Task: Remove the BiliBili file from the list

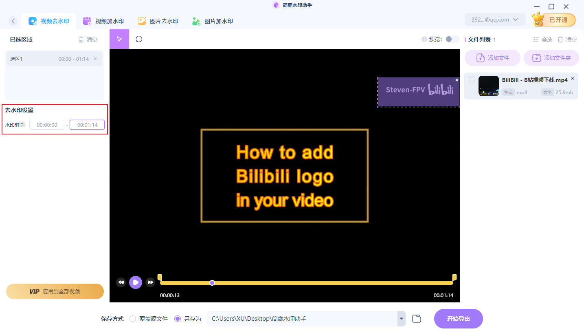Action: point(573,78)
